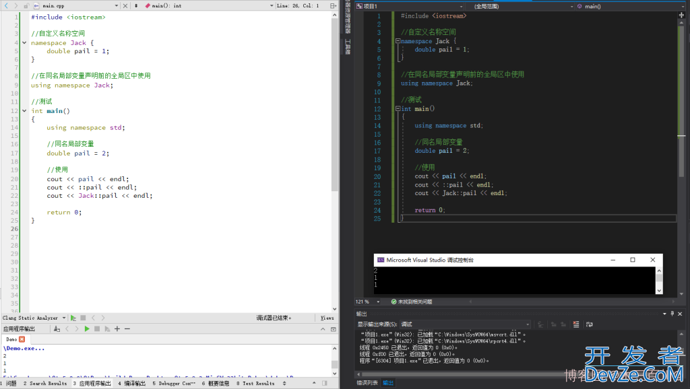This screenshot has height=389, width=690.
Task: Open the Clang Static Analyzer dropdown
Action: (34, 318)
